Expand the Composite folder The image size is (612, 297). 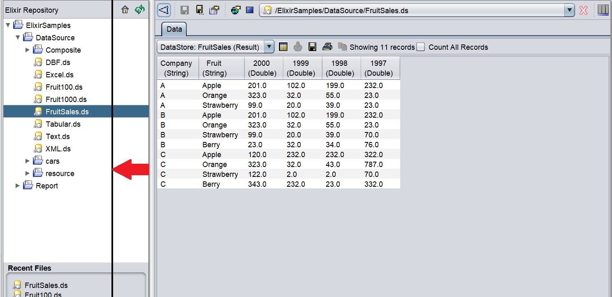(x=28, y=50)
